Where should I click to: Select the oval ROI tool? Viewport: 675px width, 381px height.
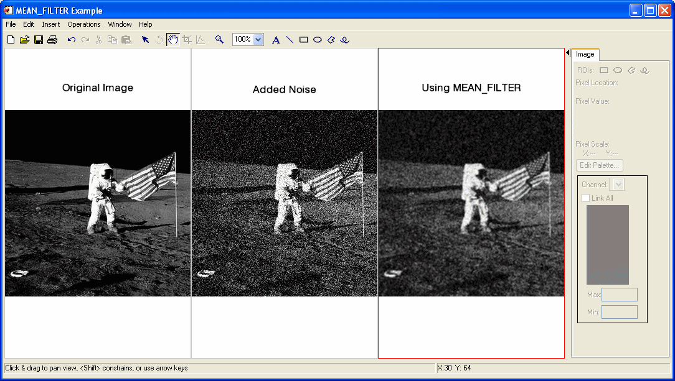[618, 70]
